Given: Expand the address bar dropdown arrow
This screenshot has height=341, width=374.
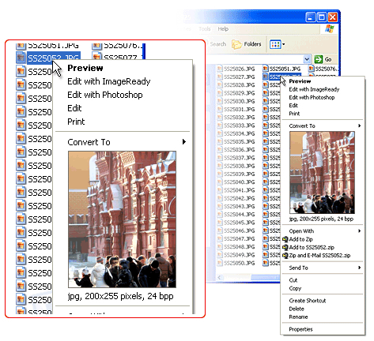Looking at the screenshot, I should [307, 59].
